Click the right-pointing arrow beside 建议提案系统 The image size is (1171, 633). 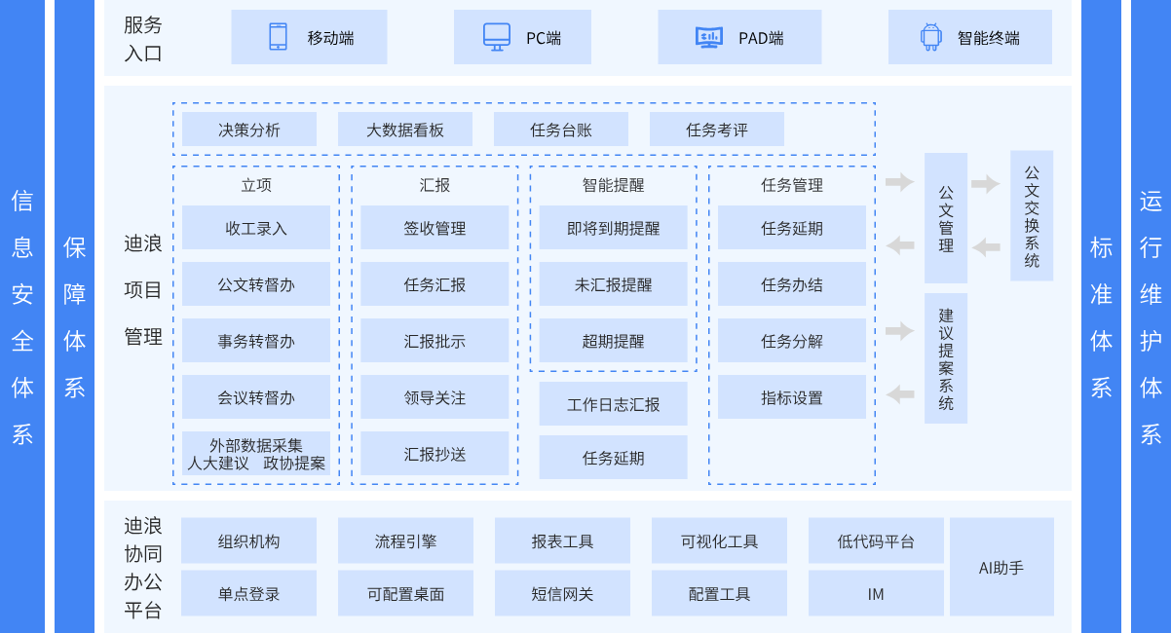coord(899,331)
